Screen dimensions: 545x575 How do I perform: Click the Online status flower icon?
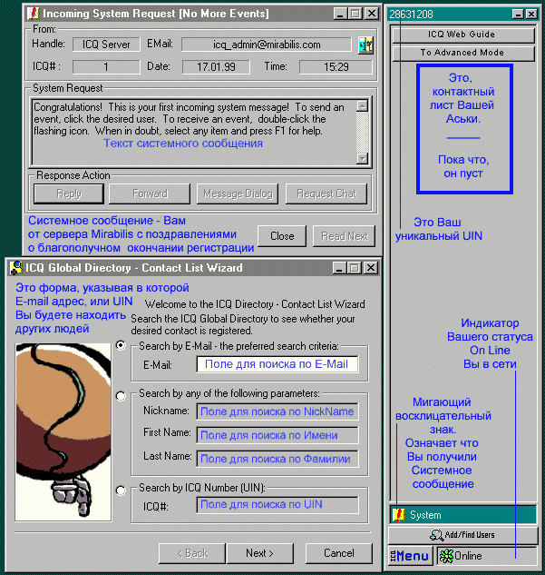[446, 556]
